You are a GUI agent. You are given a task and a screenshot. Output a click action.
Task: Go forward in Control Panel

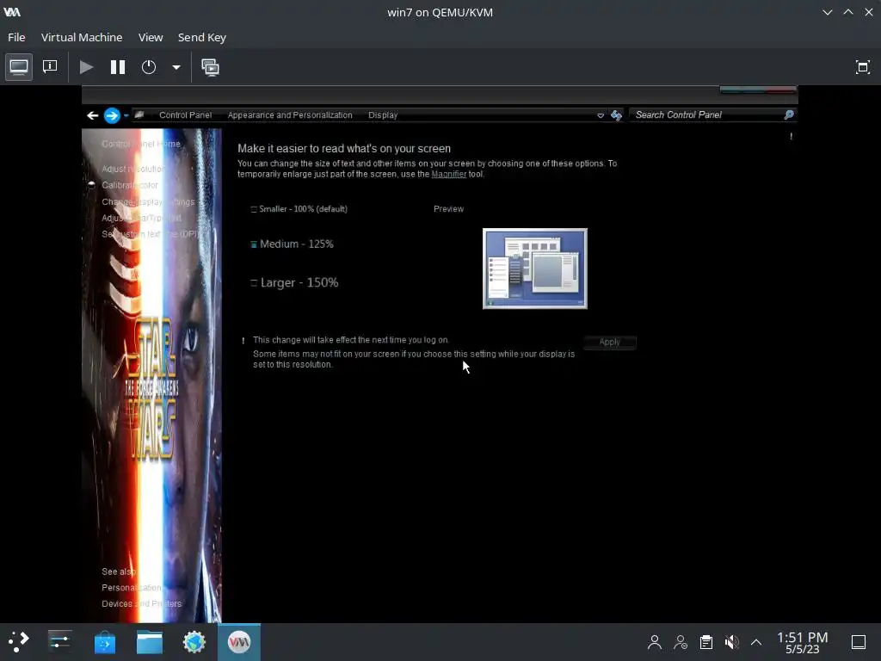[112, 115]
